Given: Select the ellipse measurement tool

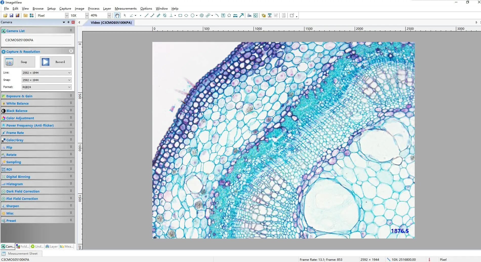Looking at the screenshot, I should [186, 15].
